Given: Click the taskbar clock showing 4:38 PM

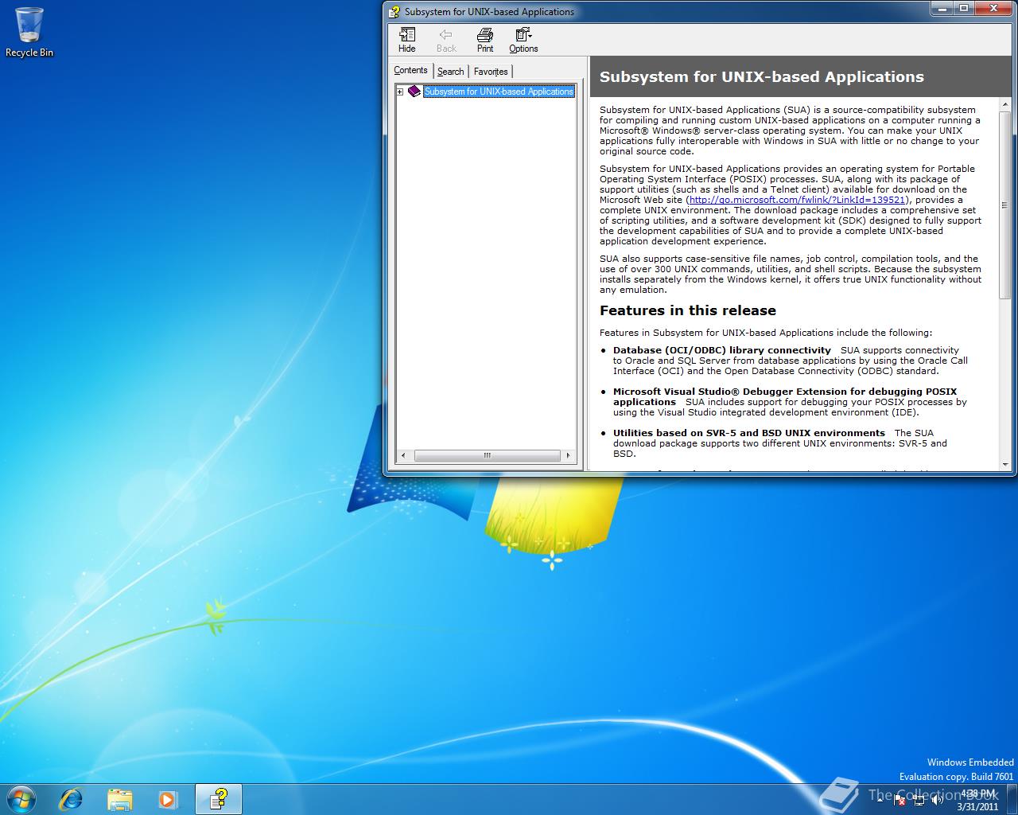Looking at the screenshot, I should (977, 800).
